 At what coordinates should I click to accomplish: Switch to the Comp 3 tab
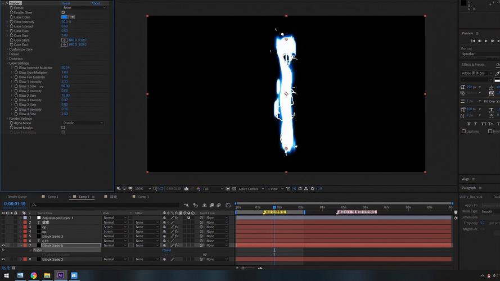(143, 197)
